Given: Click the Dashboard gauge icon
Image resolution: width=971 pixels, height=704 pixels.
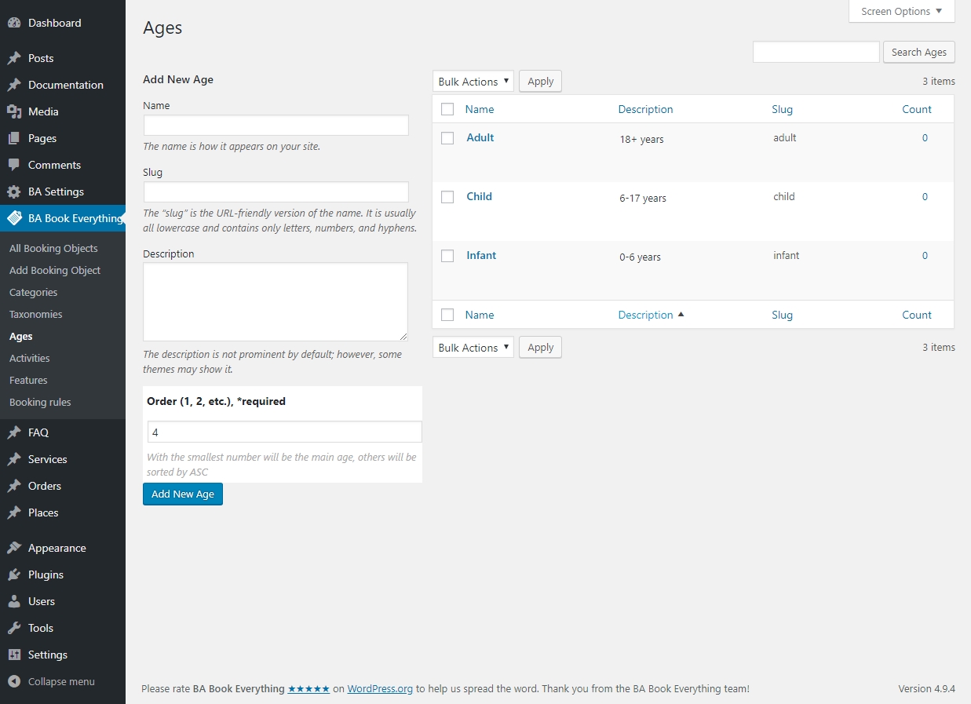Looking at the screenshot, I should (14, 24).
